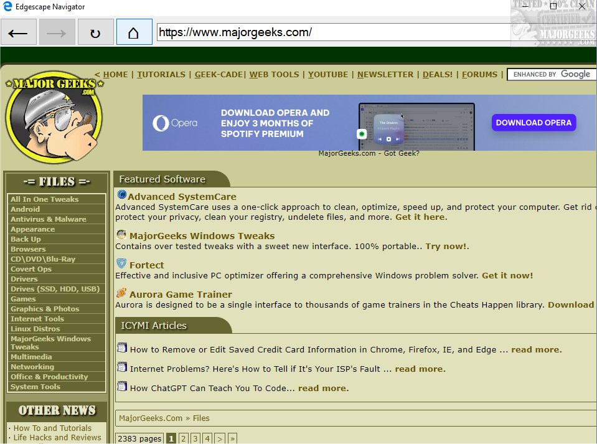
Task: Go to page 4 of files
Action: pyautogui.click(x=207, y=438)
